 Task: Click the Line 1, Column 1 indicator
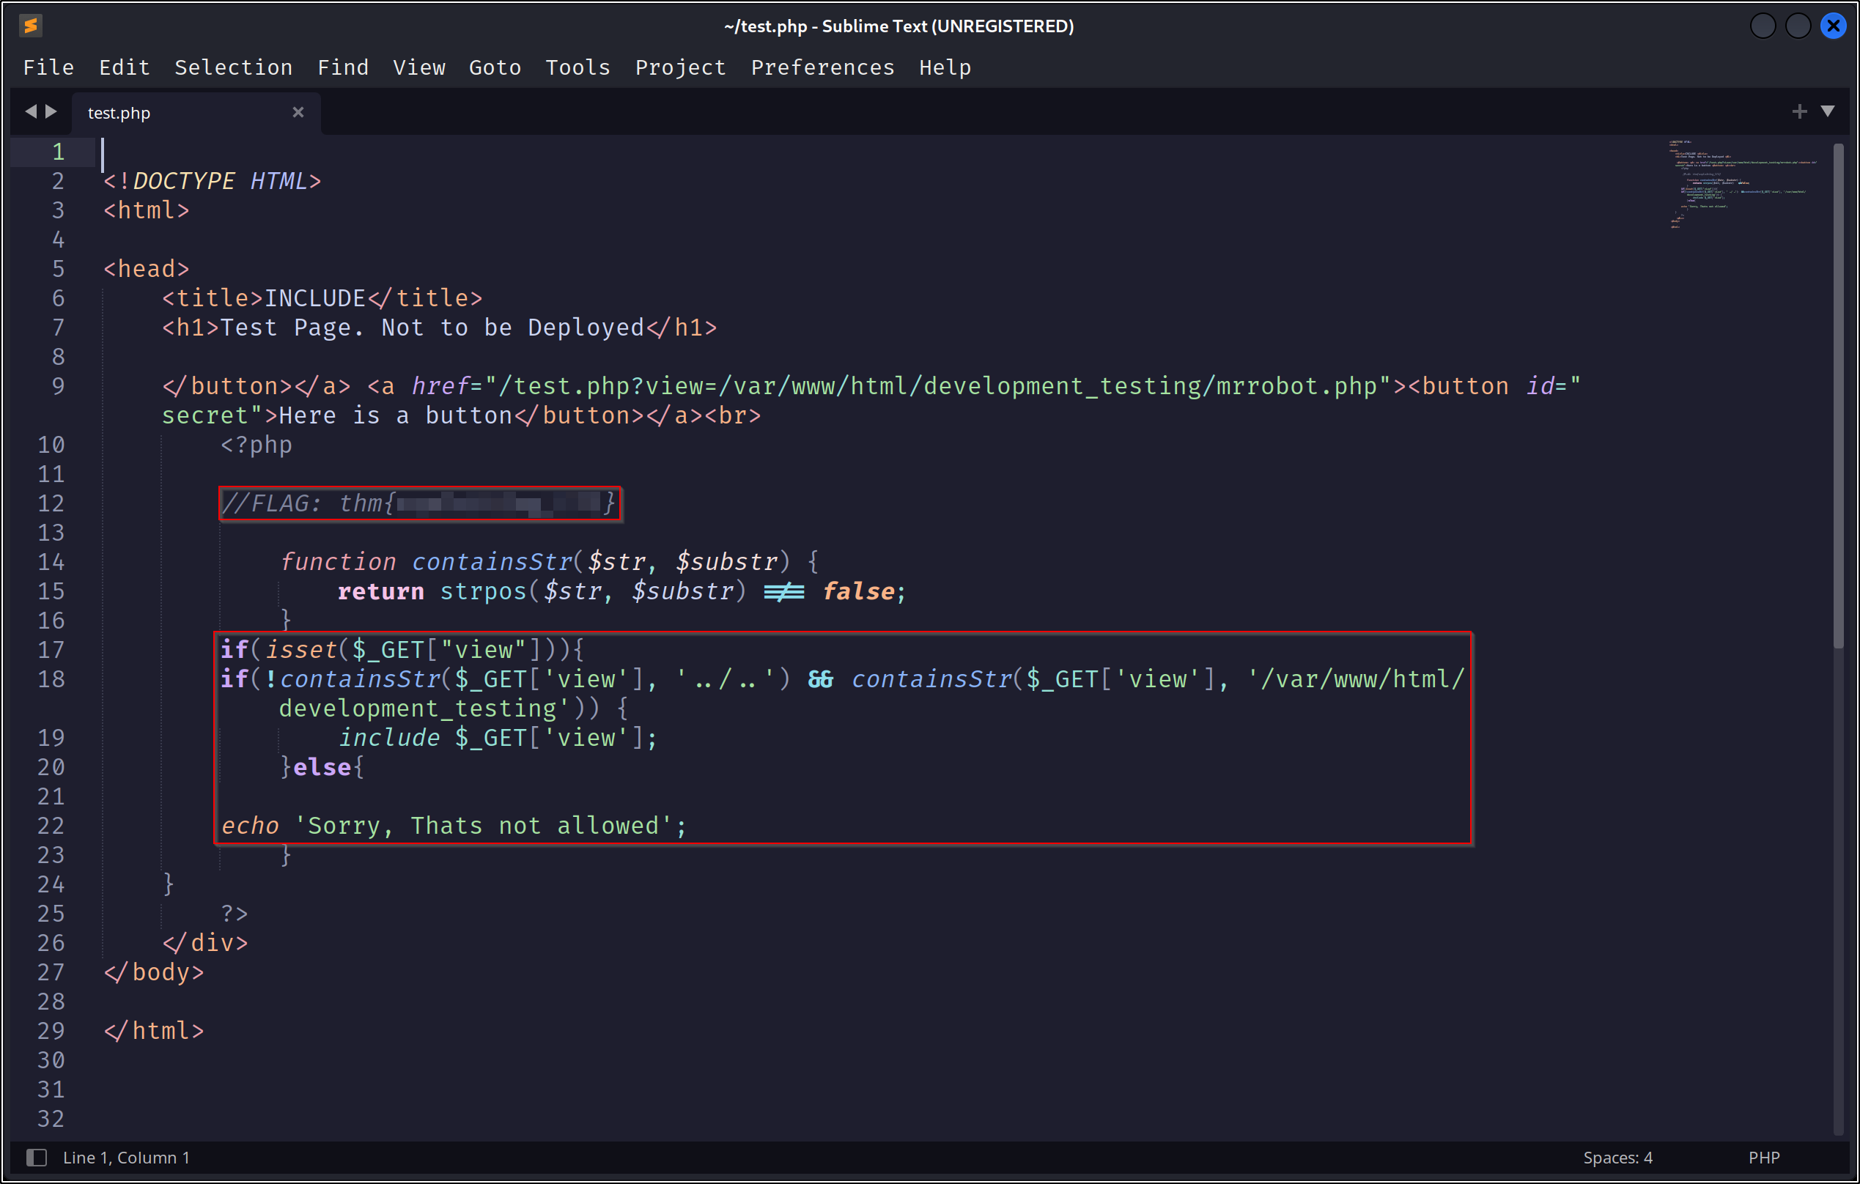tap(126, 1157)
